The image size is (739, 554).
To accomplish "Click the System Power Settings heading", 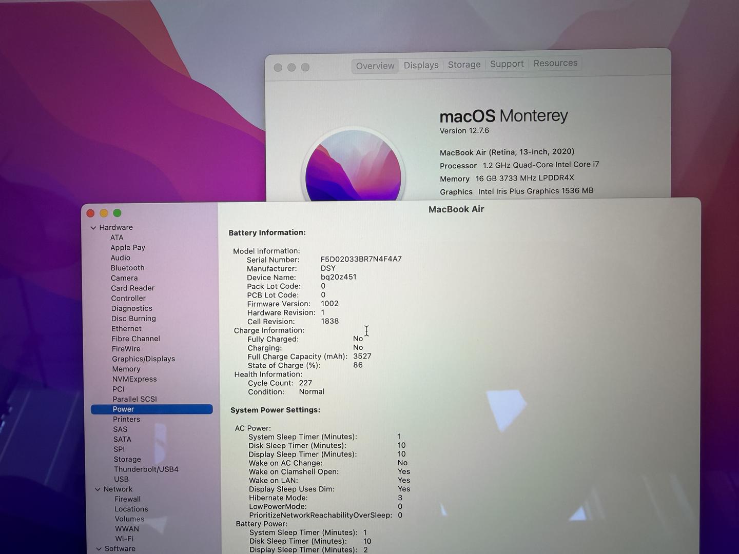I will (x=275, y=410).
